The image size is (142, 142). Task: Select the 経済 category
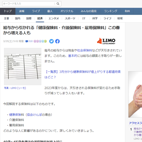coord(40,19)
